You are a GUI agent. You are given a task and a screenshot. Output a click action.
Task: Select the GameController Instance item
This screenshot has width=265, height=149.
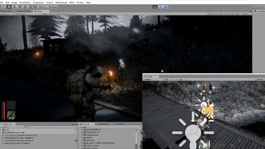(x=17, y=143)
